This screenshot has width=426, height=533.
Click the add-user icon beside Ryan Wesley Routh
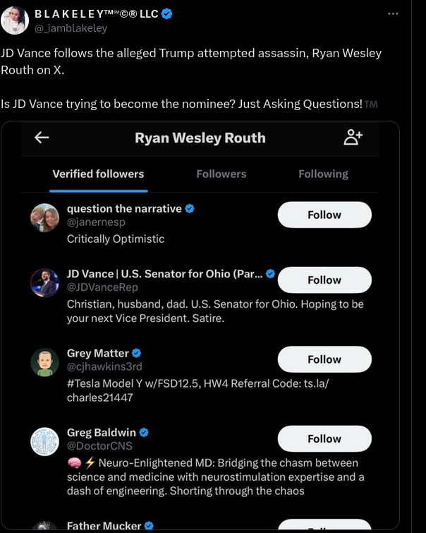(353, 138)
